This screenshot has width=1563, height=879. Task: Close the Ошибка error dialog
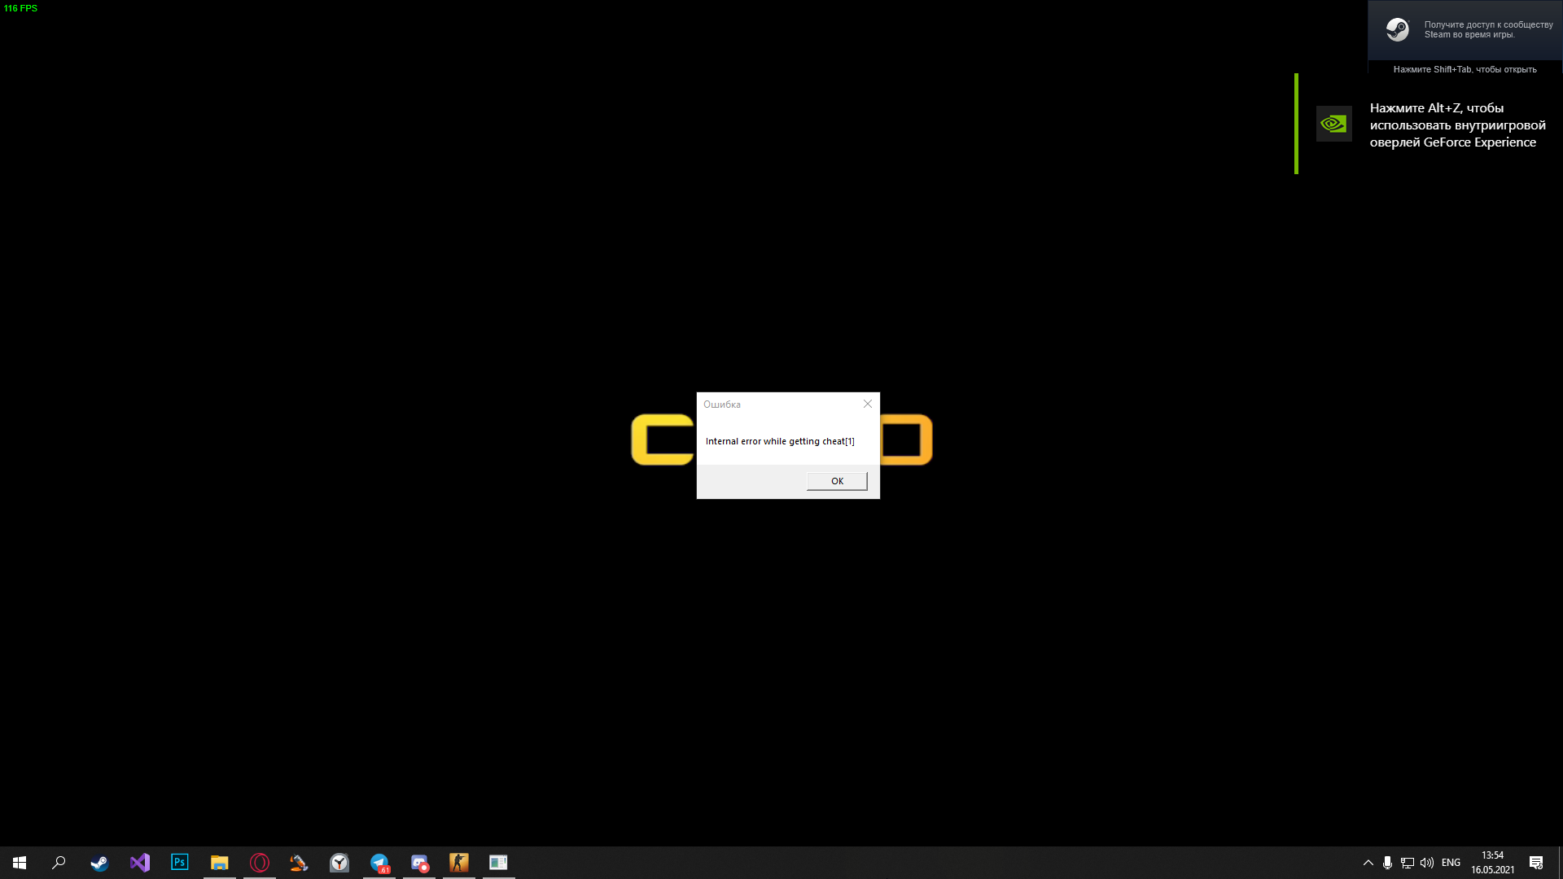(868, 404)
